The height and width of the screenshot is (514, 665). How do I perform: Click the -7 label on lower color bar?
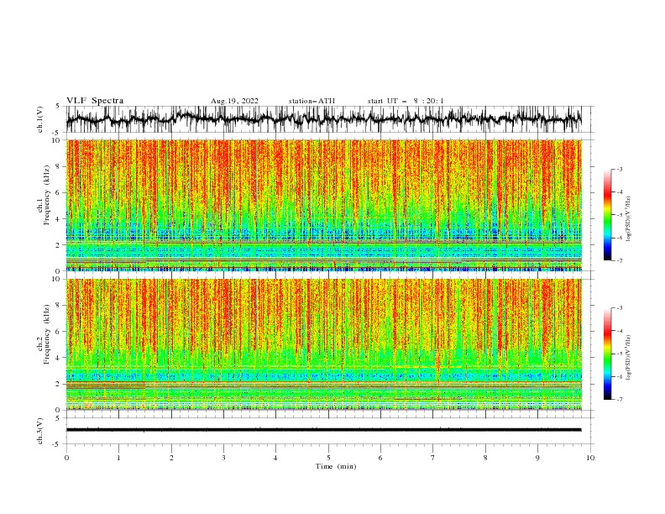(619, 400)
